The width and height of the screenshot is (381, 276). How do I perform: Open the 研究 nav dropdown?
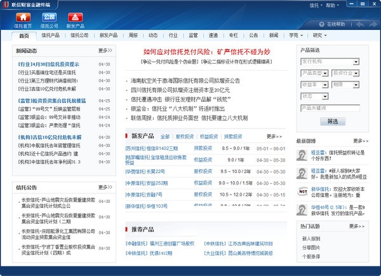tap(320, 36)
